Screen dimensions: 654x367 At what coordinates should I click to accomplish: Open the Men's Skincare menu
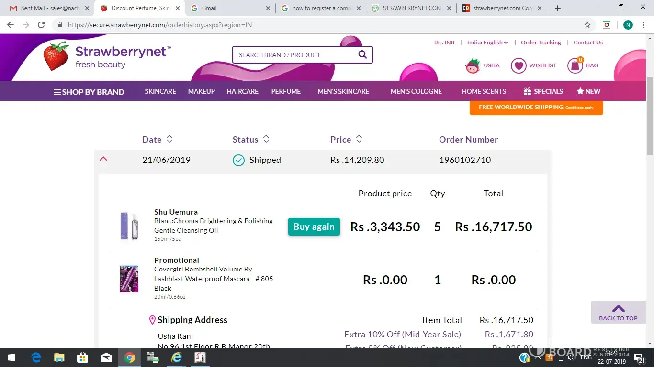343,91
